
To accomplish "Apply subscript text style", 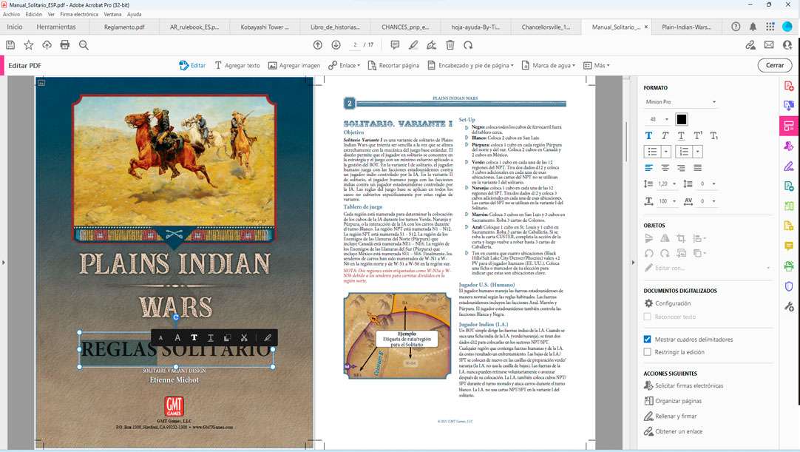I will (713, 136).
